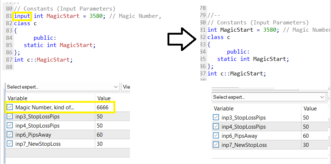The image size is (331, 164).
Task: Select the inp3_StopLossPips value 50 in the left table
Action: coord(112,117)
